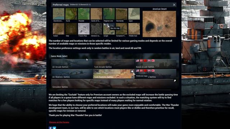Image resolution: width=230 pixels, height=129 pixels.
Task: Select the Normandy map thumbnail
Action: point(121,14)
